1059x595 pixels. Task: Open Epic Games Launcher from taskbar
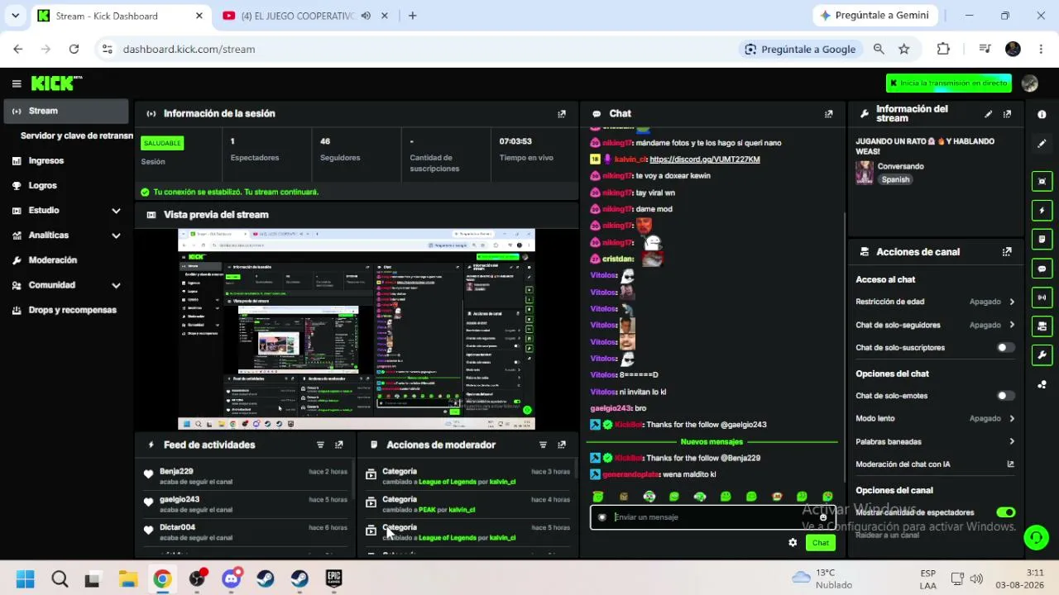[334, 579]
